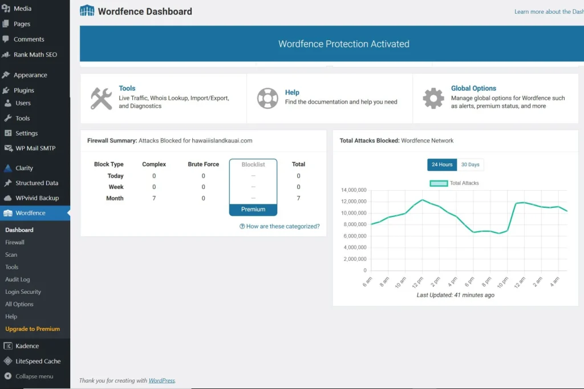Click the Kadence sidebar icon
This screenshot has height=389, width=584.
[7, 346]
